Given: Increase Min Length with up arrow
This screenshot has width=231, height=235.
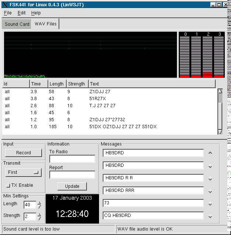Looking at the screenshot, I should coord(39,203).
